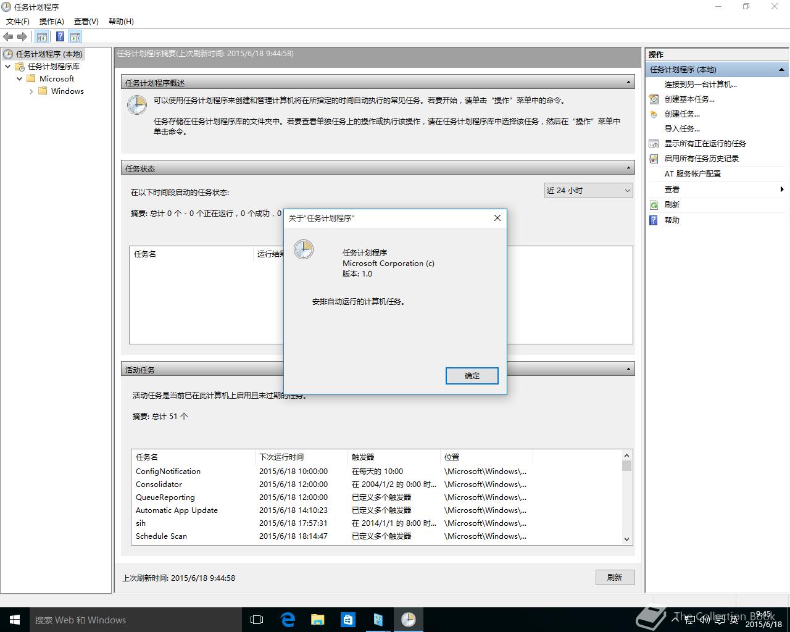Select the sih task row
This screenshot has width=790, height=632.
(x=376, y=523)
